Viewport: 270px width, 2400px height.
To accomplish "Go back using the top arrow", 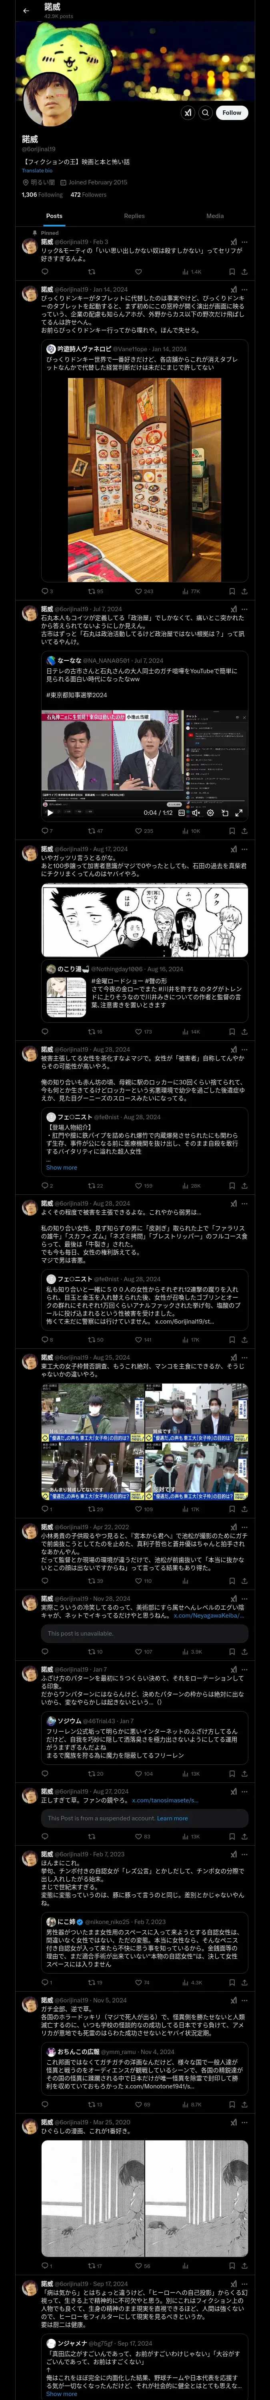I will click(x=26, y=11).
